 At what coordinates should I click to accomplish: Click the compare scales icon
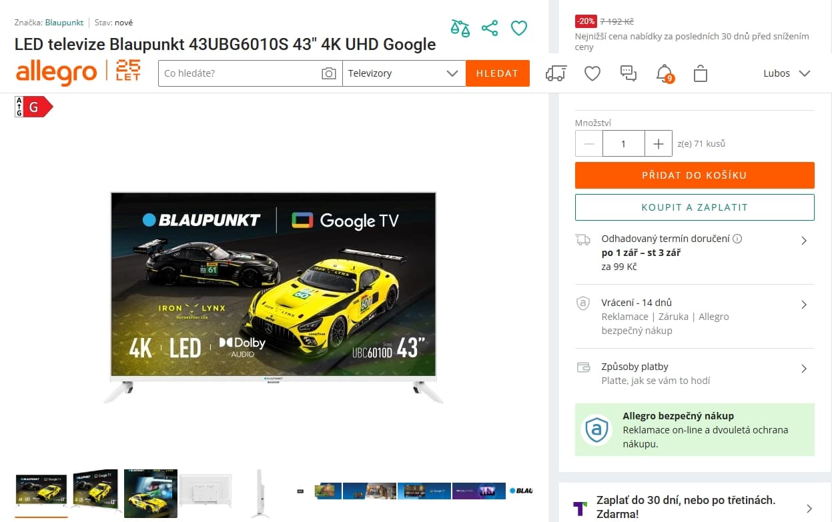click(460, 28)
